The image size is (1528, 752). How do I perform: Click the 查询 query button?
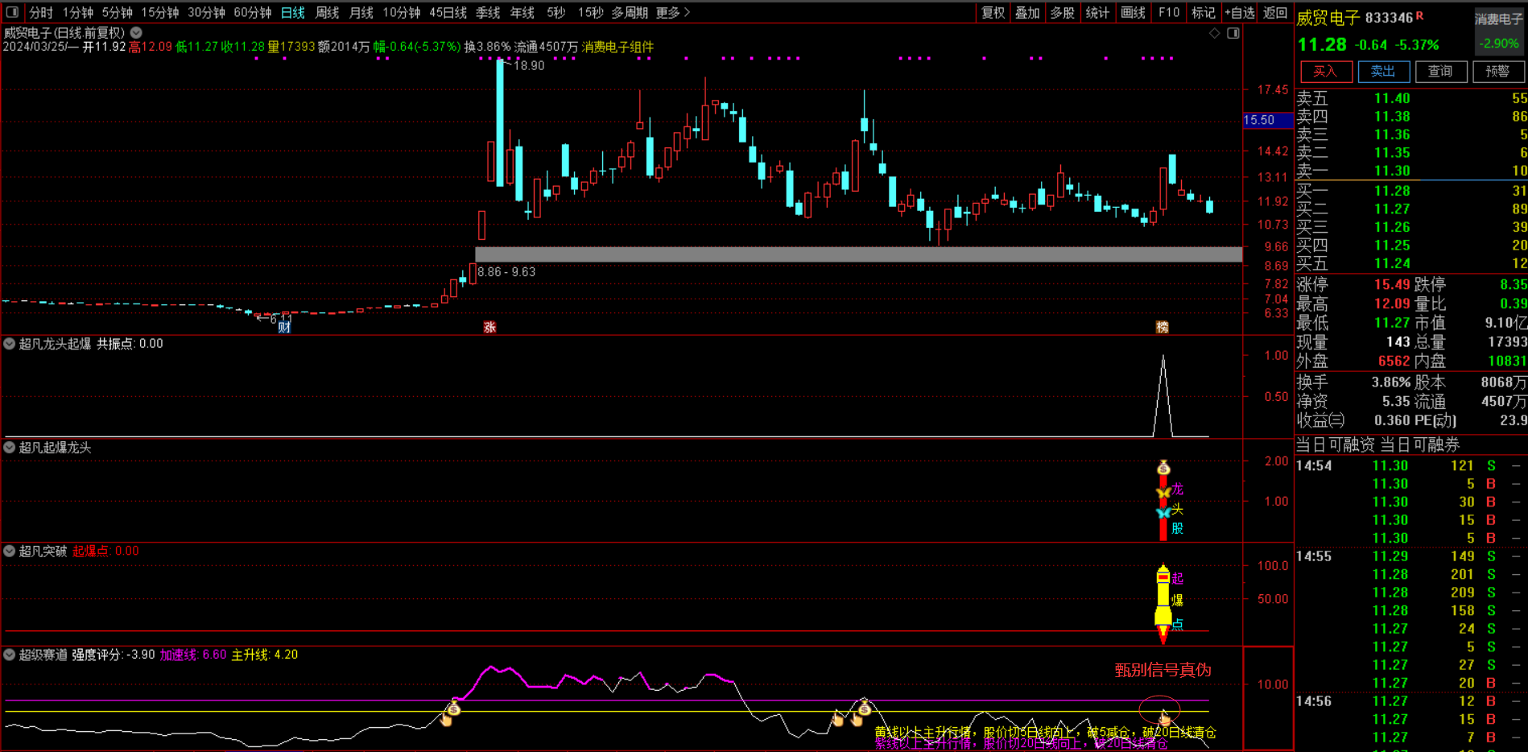[x=1440, y=72]
